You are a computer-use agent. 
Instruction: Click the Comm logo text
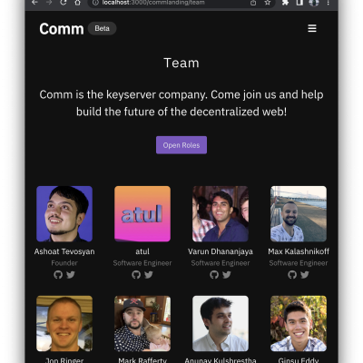click(62, 29)
